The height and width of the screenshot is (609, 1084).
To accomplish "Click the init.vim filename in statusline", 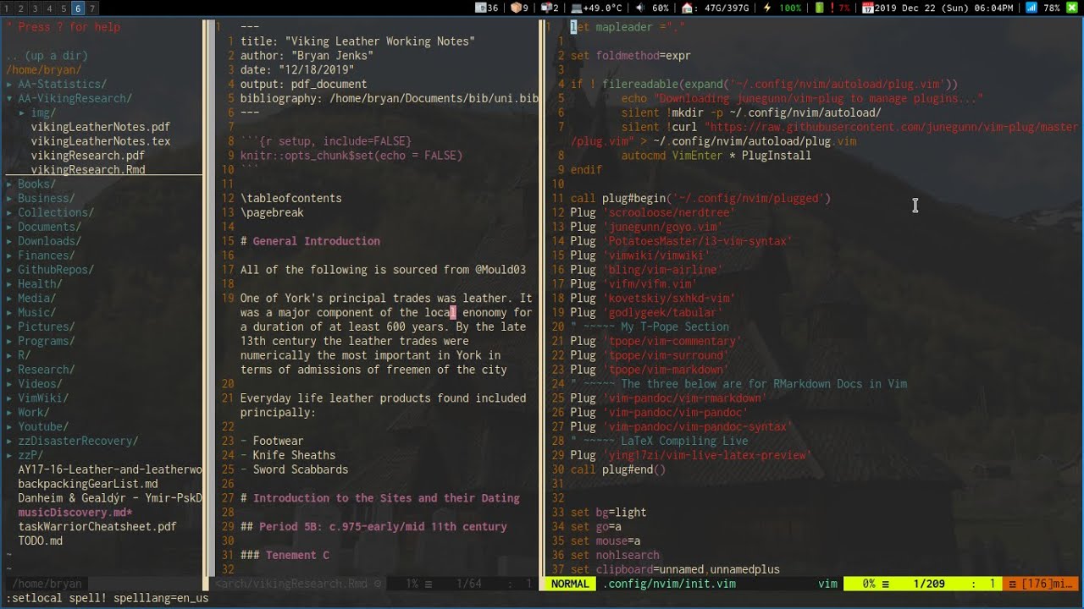I will 669,584.
